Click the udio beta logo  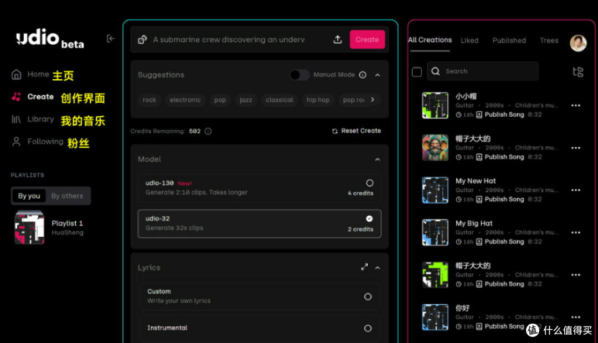pyautogui.click(x=50, y=39)
